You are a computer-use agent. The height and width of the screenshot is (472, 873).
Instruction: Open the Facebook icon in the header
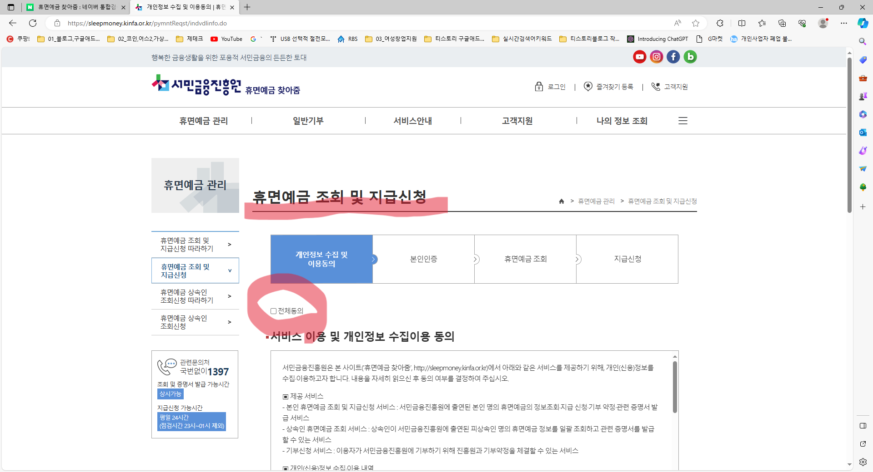click(673, 57)
